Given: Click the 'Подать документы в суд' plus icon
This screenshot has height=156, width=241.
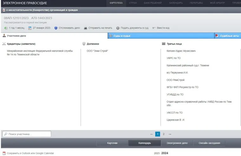Looking at the screenshot, I should click(118, 28).
